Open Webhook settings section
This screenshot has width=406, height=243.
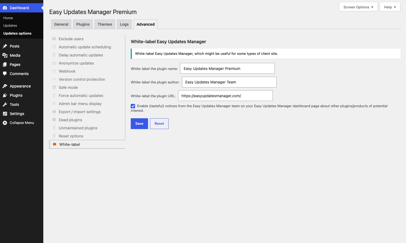[x=67, y=71]
